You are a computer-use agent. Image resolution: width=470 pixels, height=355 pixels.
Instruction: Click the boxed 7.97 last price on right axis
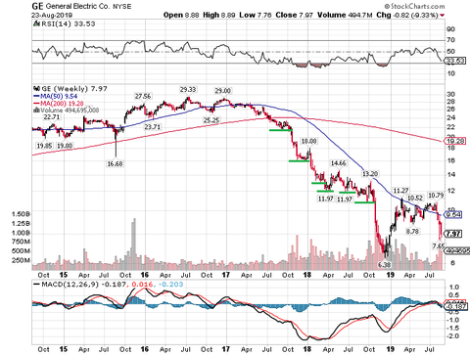click(x=454, y=234)
